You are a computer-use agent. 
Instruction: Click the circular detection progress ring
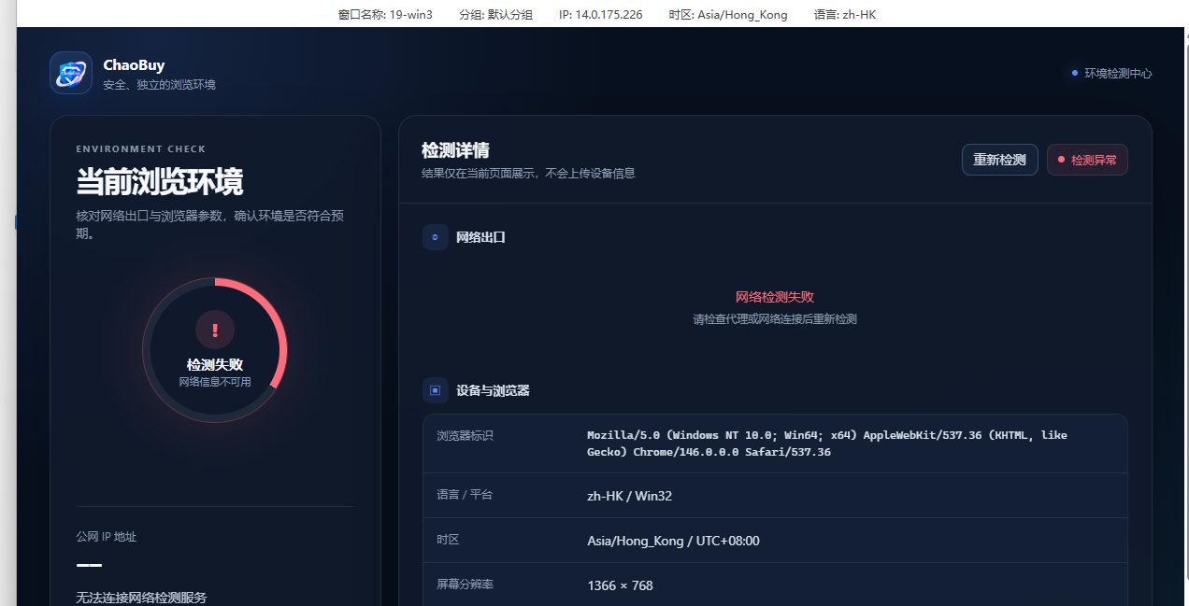(x=215, y=350)
